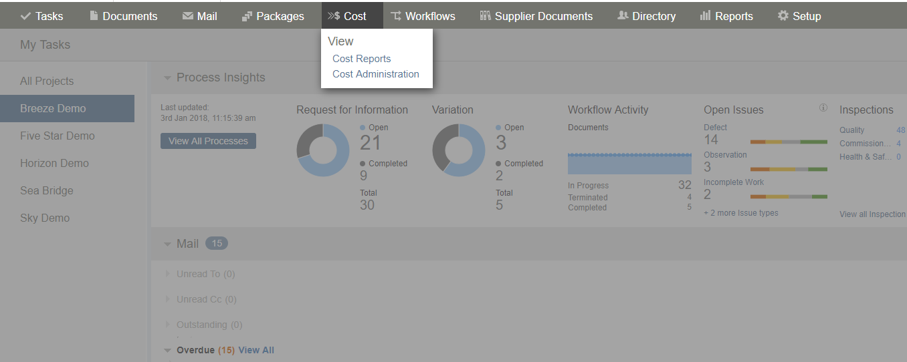Click the Observation count 3

pos(708,167)
